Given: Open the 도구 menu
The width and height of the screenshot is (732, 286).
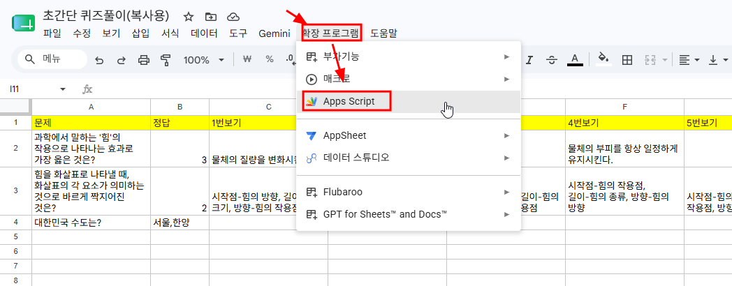Looking at the screenshot, I should coord(238,33).
